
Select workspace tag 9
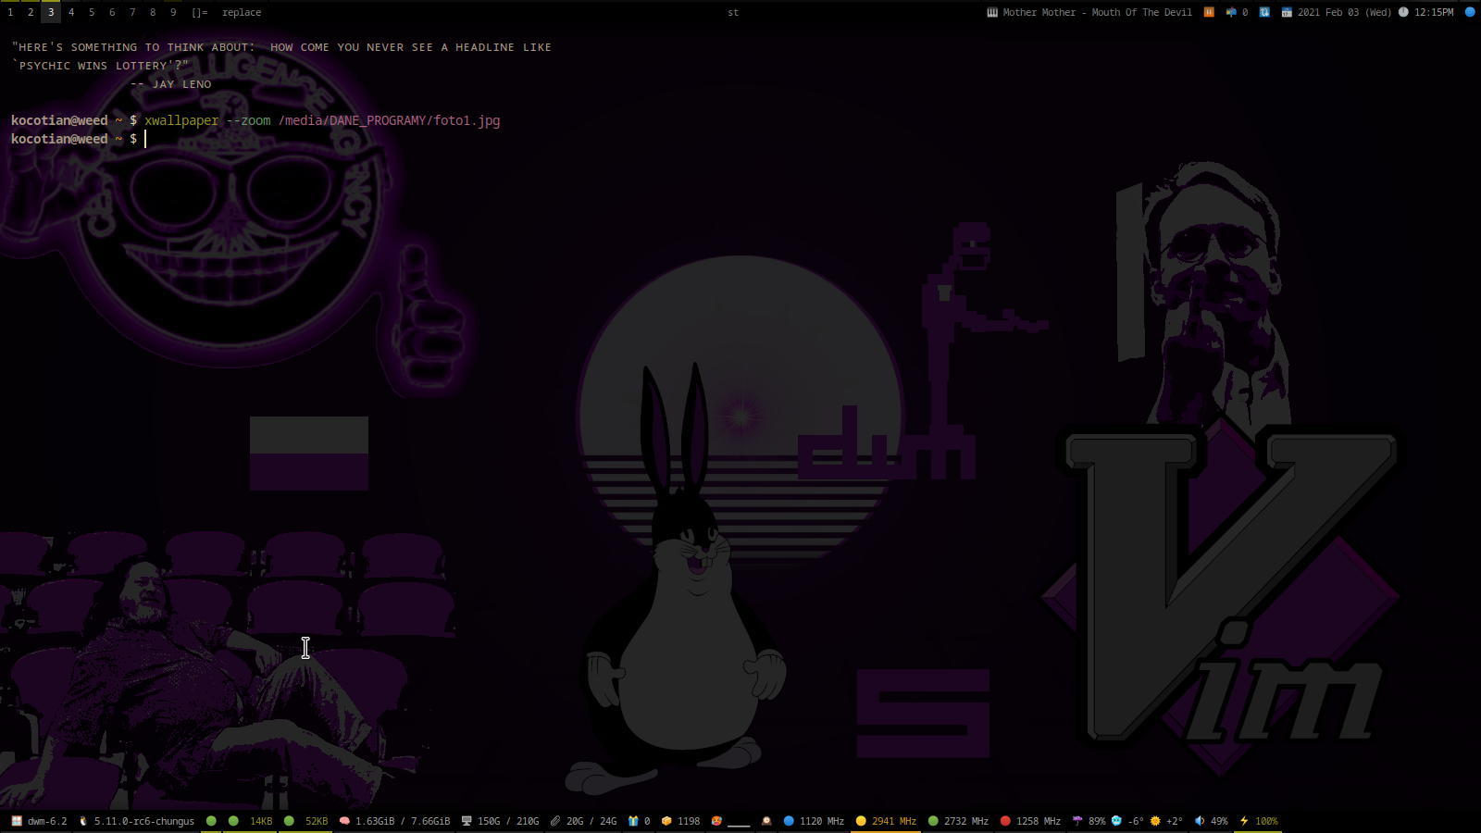click(x=173, y=12)
